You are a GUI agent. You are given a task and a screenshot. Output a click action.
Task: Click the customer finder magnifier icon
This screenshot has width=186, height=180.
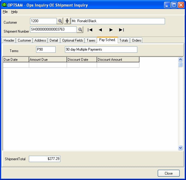click(60, 21)
